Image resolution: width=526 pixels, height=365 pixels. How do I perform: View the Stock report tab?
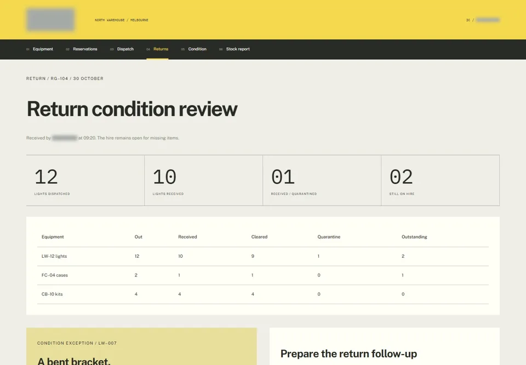tap(234, 49)
